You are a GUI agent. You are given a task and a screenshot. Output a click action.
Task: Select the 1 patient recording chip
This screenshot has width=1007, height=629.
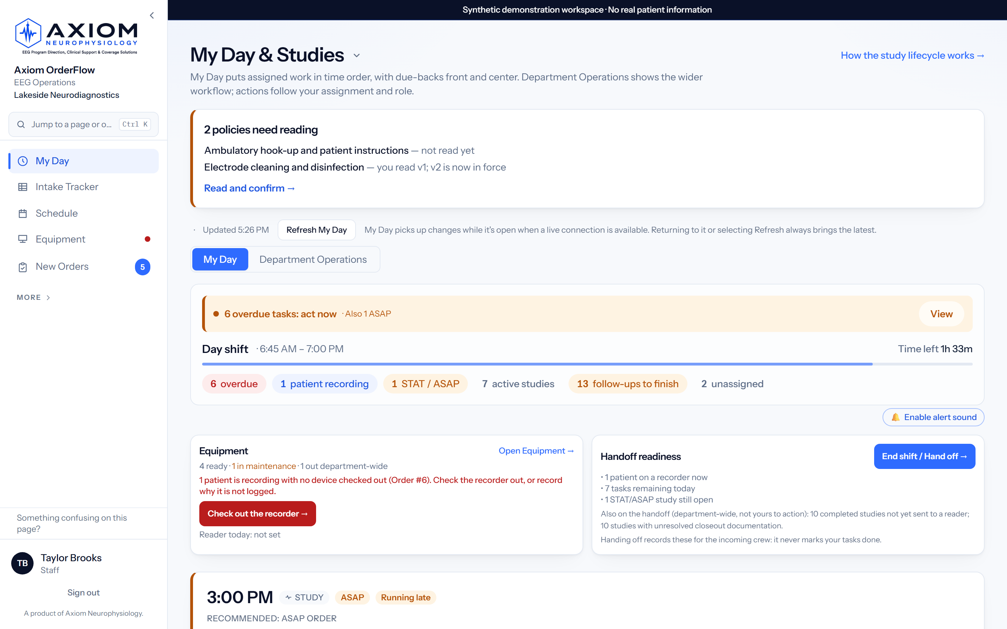pos(324,384)
